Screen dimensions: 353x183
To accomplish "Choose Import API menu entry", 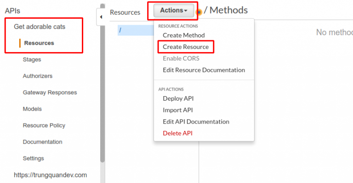I will click(178, 110).
